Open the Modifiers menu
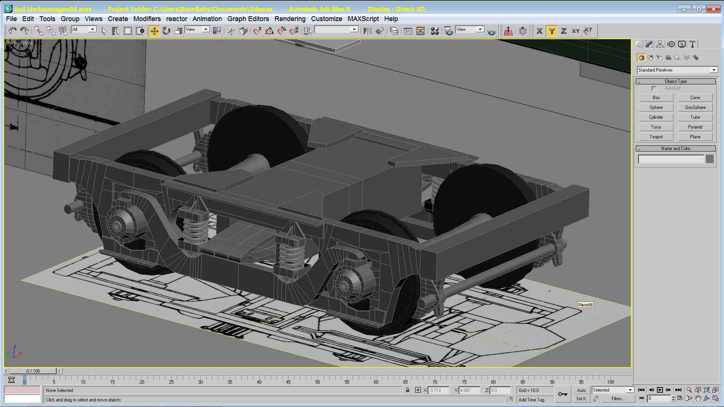The width and height of the screenshot is (724, 407). [x=147, y=19]
